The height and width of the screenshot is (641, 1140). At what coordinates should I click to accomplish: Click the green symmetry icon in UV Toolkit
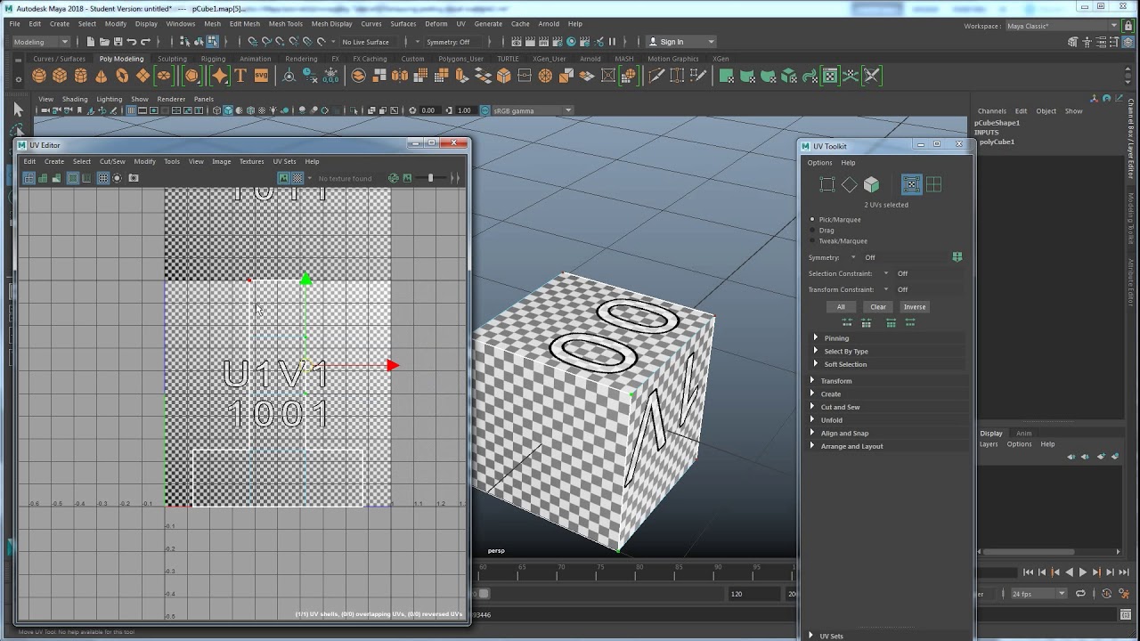pyautogui.click(x=957, y=256)
